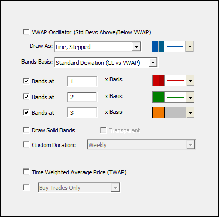
Task: Click the orange band color swatch
Action: pos(159,113)
